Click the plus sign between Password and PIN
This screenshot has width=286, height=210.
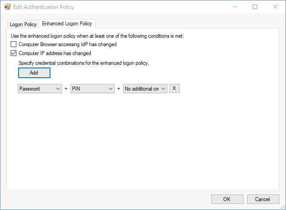pos(66,89)
